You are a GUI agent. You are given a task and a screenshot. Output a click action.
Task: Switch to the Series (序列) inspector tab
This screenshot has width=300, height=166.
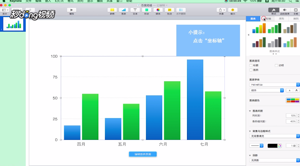(282, 18)
